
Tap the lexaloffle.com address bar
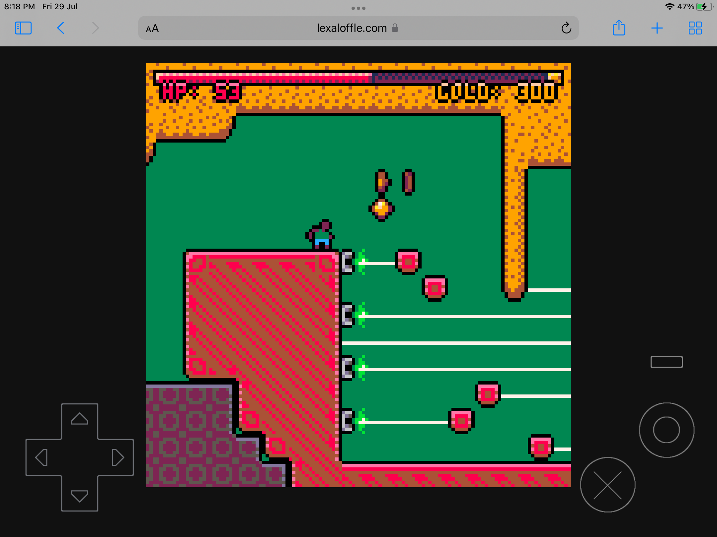[x=358, y=28]
